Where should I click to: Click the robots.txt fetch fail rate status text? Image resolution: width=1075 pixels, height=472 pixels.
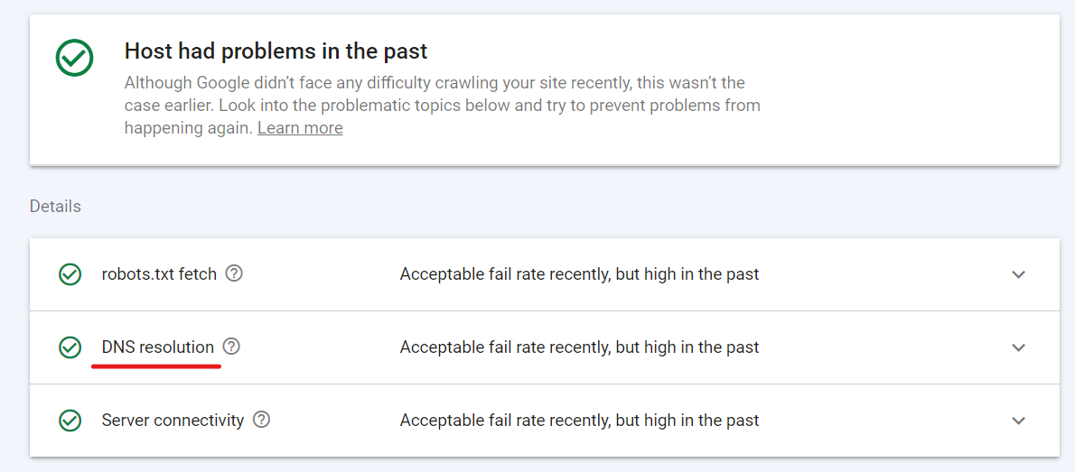[x=579, y=274]
